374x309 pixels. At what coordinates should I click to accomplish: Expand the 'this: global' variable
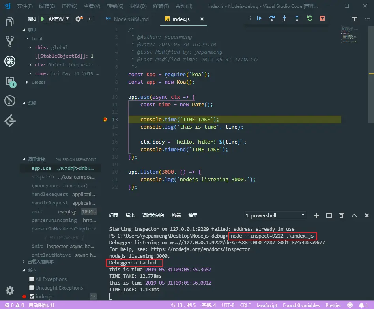pyautogui.click(x=30, y=47)
